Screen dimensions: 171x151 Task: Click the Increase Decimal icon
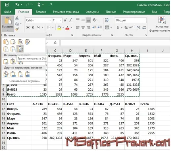click(138, 28)
